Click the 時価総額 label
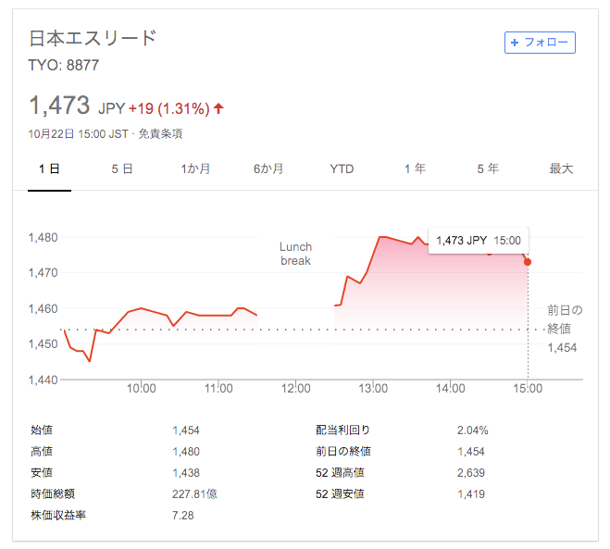 [53, 494]
